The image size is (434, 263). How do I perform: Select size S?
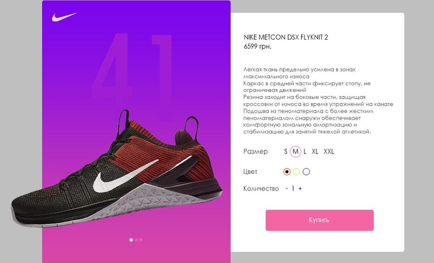(x=285, y=152)
